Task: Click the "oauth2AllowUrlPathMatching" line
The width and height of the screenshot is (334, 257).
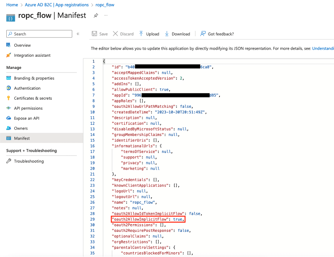Action: 153,106
